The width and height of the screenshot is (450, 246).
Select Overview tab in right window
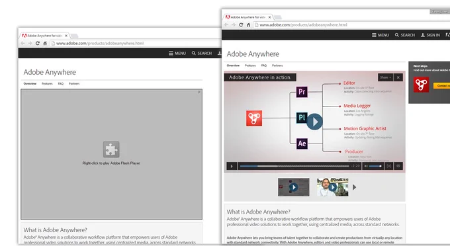[x=233, y=65]
